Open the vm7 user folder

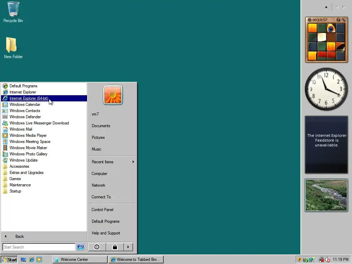tap(112, 114)
